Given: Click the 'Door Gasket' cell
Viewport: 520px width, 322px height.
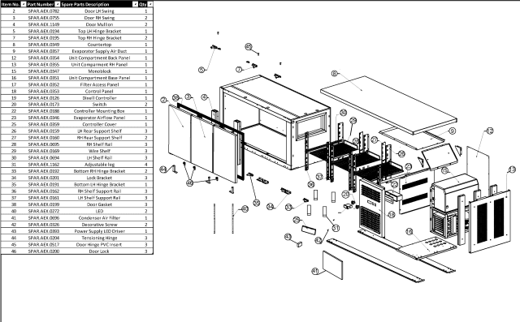Looking at the screenshot, I should coord(99,204).
